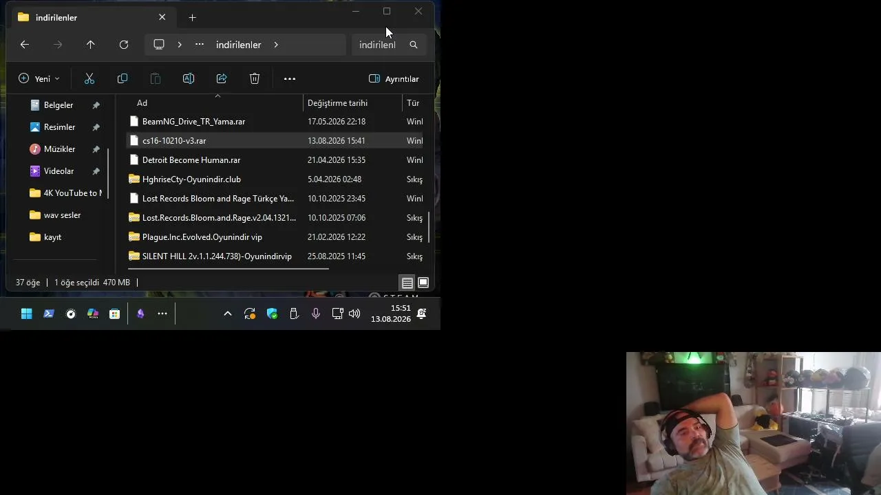The height and width of the screenshot is (495, 881).
Task: Open Videolar in the sidebar
Action: (59, 171)
